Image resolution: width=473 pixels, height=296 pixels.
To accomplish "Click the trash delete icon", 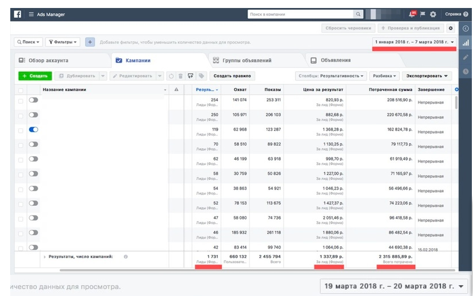I will click(x=180, y=76).
